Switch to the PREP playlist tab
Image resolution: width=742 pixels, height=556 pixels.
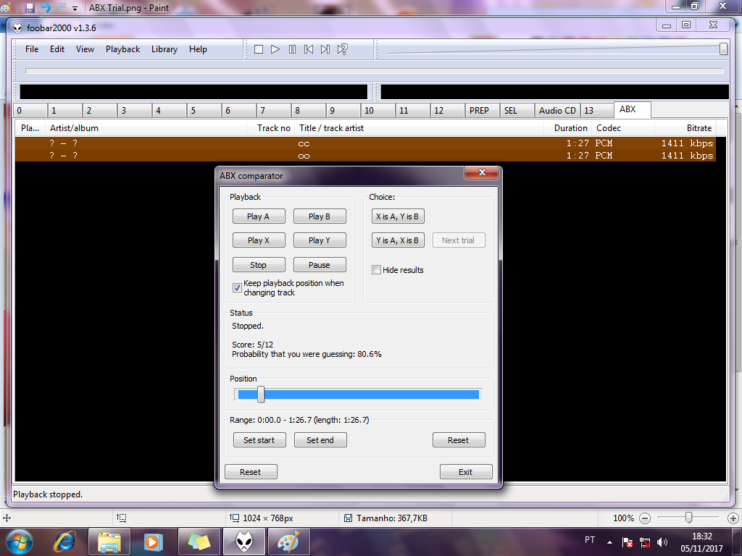tap(482, 111)
